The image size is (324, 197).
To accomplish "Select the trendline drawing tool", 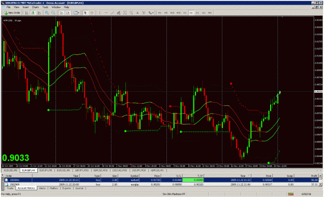I will (x=112, y=13).
